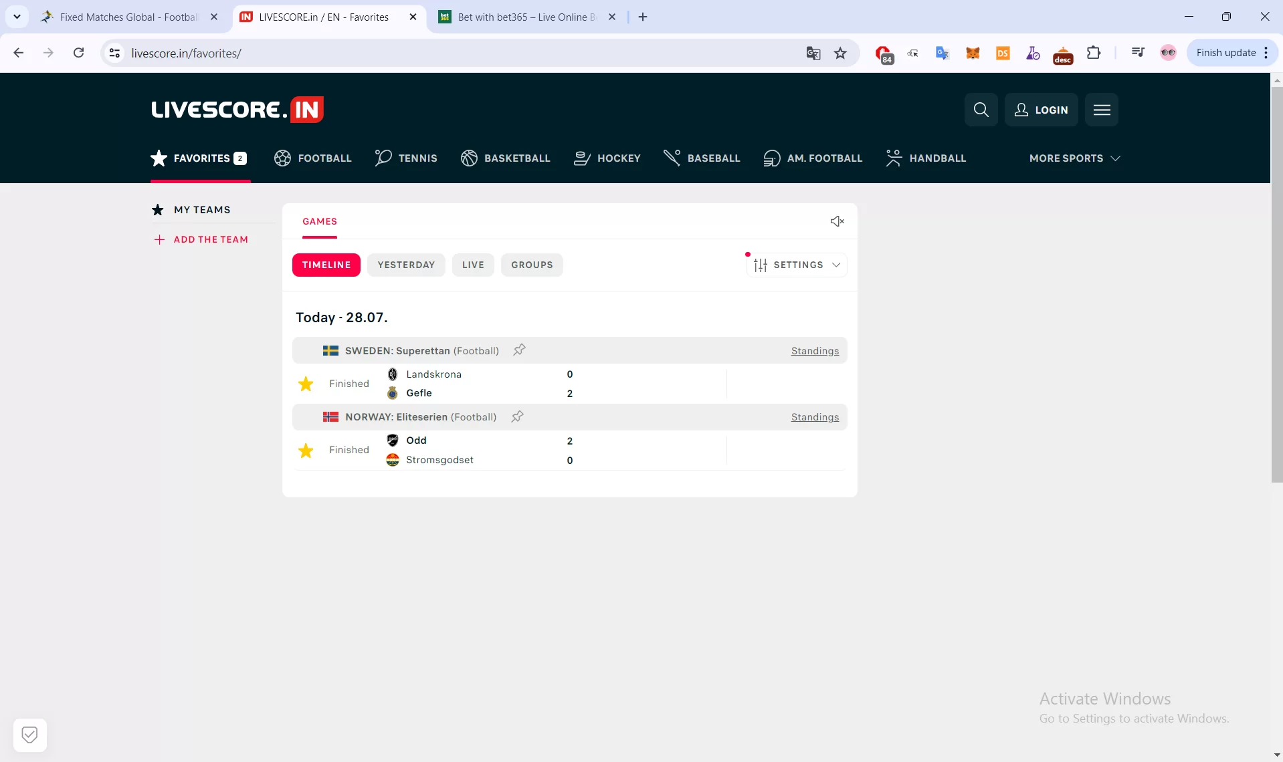Screen dimensions: 1283x762
Task: Reload the page
Action: [78, 53]
